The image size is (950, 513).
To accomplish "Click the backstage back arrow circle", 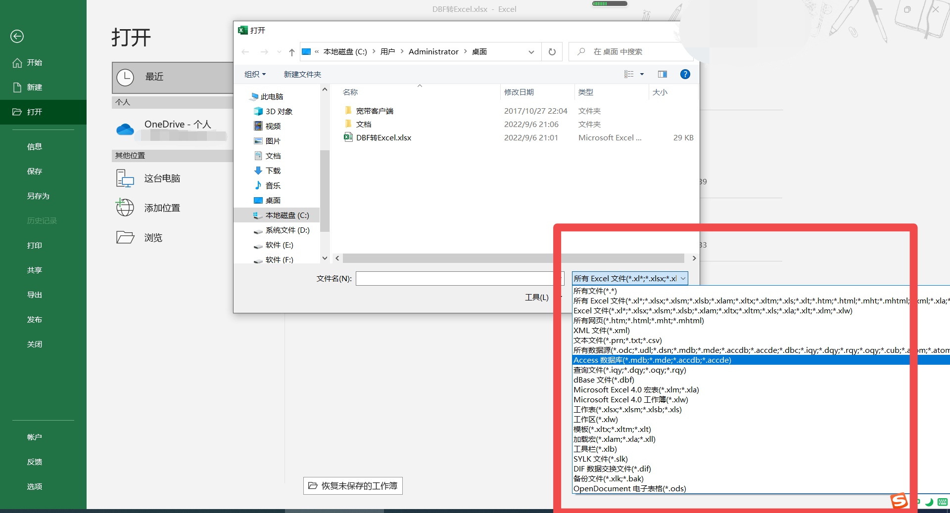I will click(x=17, y=36).
